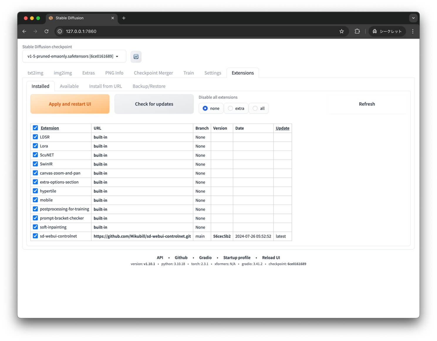Uncheck the soft-inpainting checkbox
Screen dimensions: 437x341
pyautogui.click(x=35, y=227)
